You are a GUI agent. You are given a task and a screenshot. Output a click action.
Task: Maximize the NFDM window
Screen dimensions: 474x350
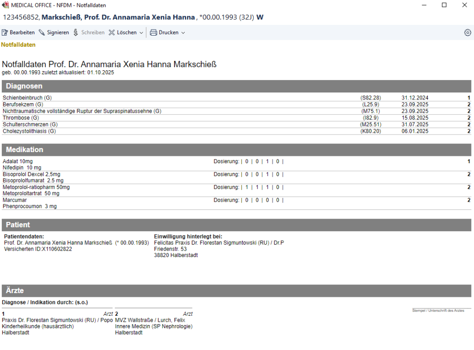pyautogui.click(x=444, y=5)
